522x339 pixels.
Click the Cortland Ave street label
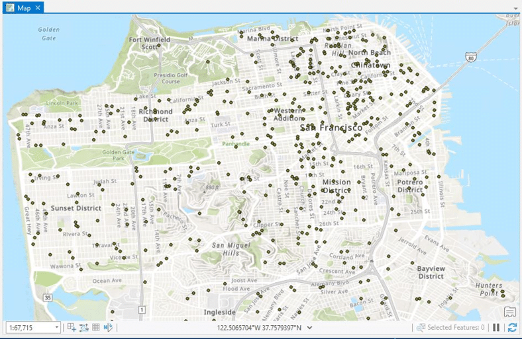click(x=347, y=256)
